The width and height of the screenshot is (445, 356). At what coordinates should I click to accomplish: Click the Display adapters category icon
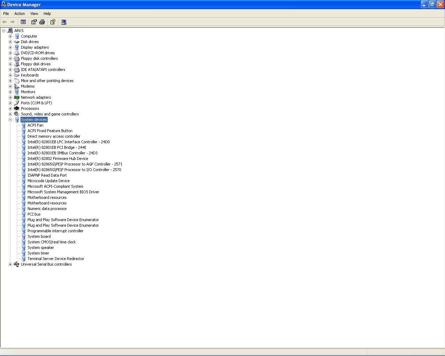tap(17, 47)
